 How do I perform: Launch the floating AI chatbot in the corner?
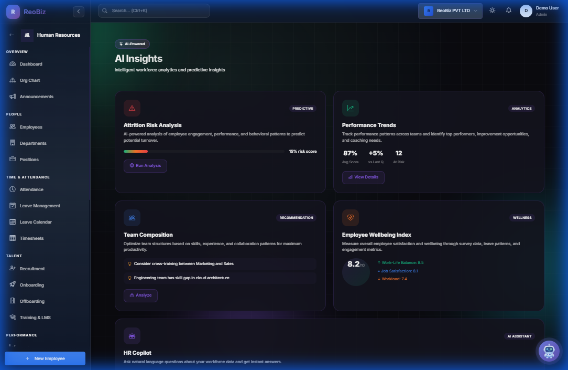click(548, 351)
